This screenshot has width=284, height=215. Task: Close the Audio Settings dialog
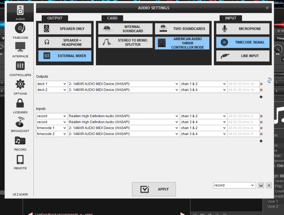click(x=267, y=8)
